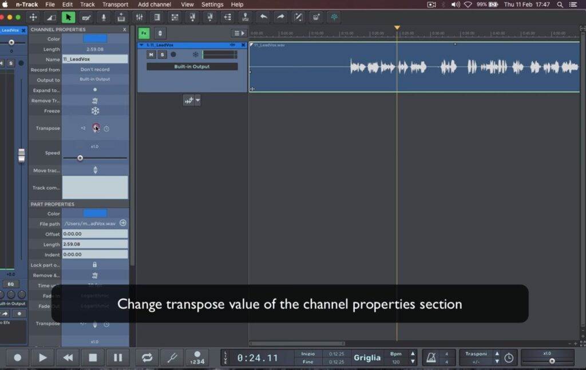Open the Transport menu
Viewport: 586px width, 370px height.
point(115,5)
